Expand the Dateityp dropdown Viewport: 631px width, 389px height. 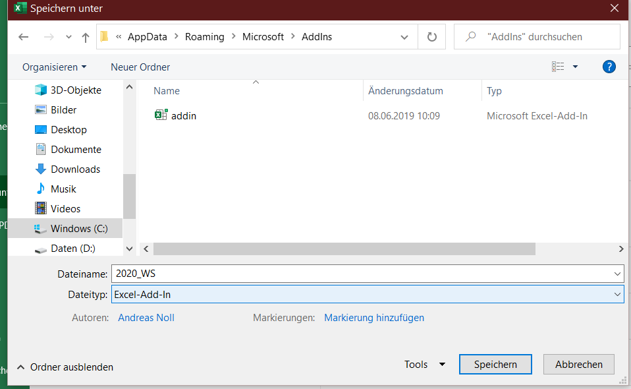click(617, 294)
